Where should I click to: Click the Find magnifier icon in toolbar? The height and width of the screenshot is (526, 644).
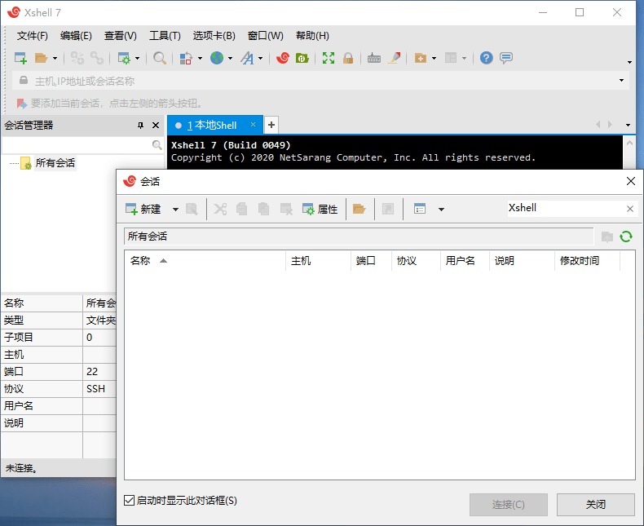(160, 58)
